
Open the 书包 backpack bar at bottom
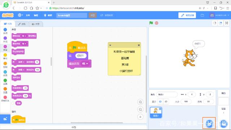pyautogui.click(x=74, y=127)
